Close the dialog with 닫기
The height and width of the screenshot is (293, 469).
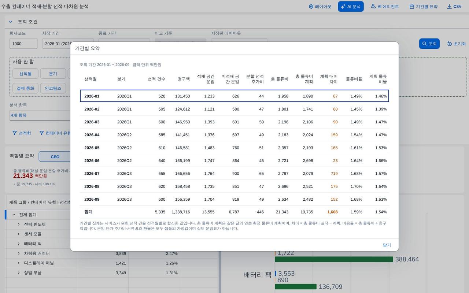[387, 245]
